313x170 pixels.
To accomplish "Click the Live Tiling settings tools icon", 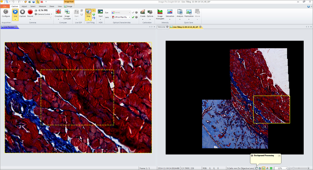I will click(x=94, y=10).
